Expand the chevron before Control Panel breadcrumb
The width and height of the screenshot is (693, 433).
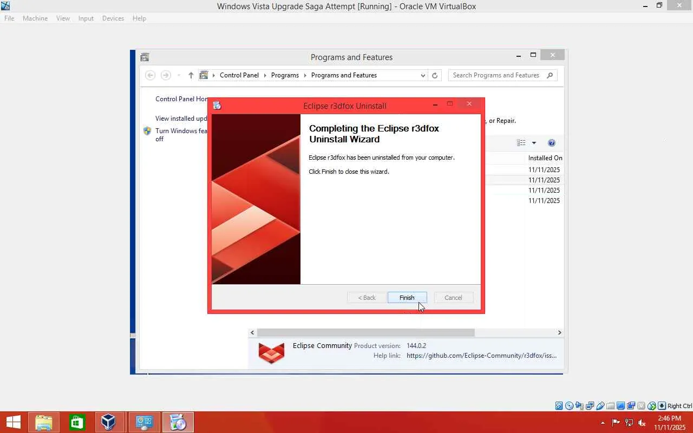pyautogui.click(x=214, y=75)
